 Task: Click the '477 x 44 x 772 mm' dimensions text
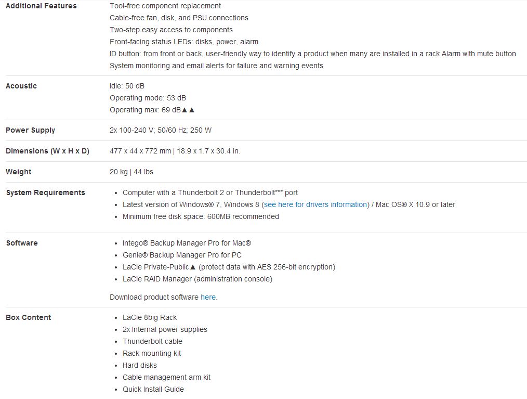coord(140,151)
